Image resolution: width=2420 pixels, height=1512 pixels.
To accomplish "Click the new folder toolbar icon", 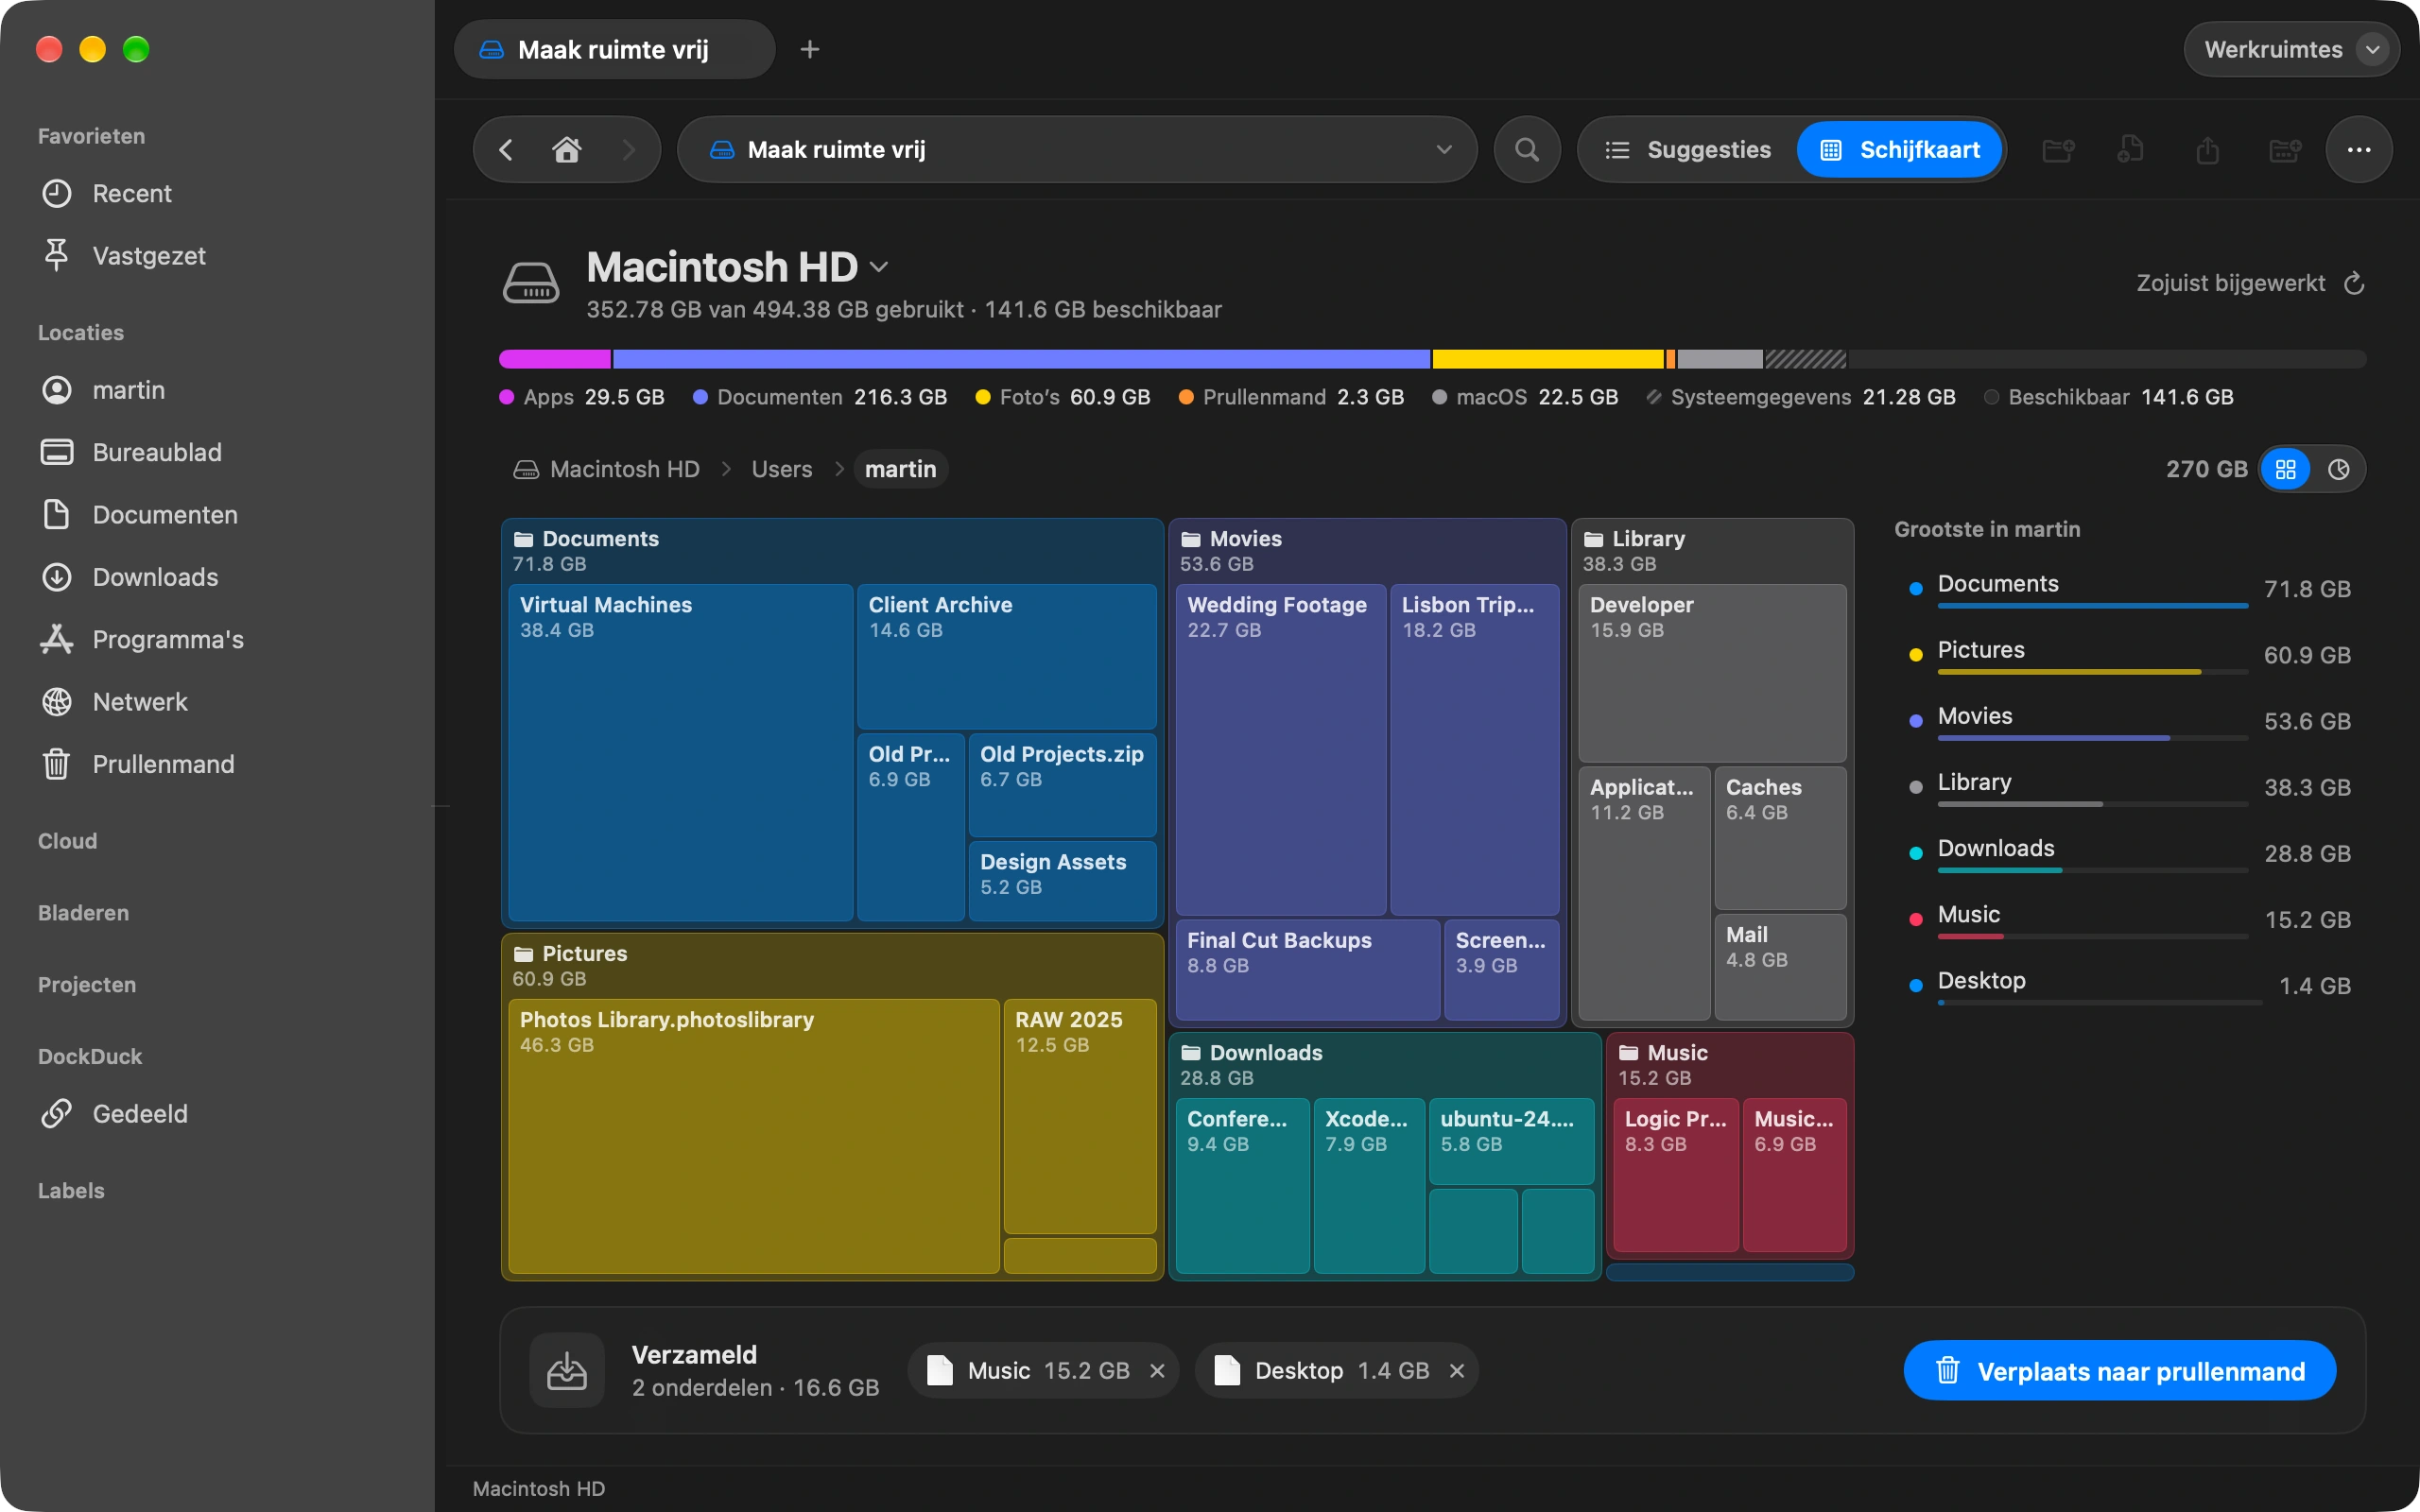I will [x=2057, y=150].
